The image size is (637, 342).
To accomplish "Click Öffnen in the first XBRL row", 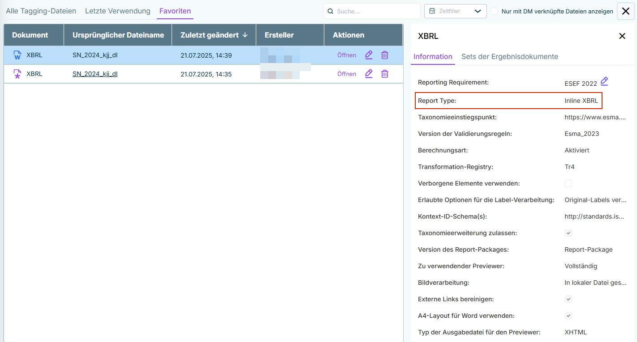I will pyautogui.click(x=347, y=55).
